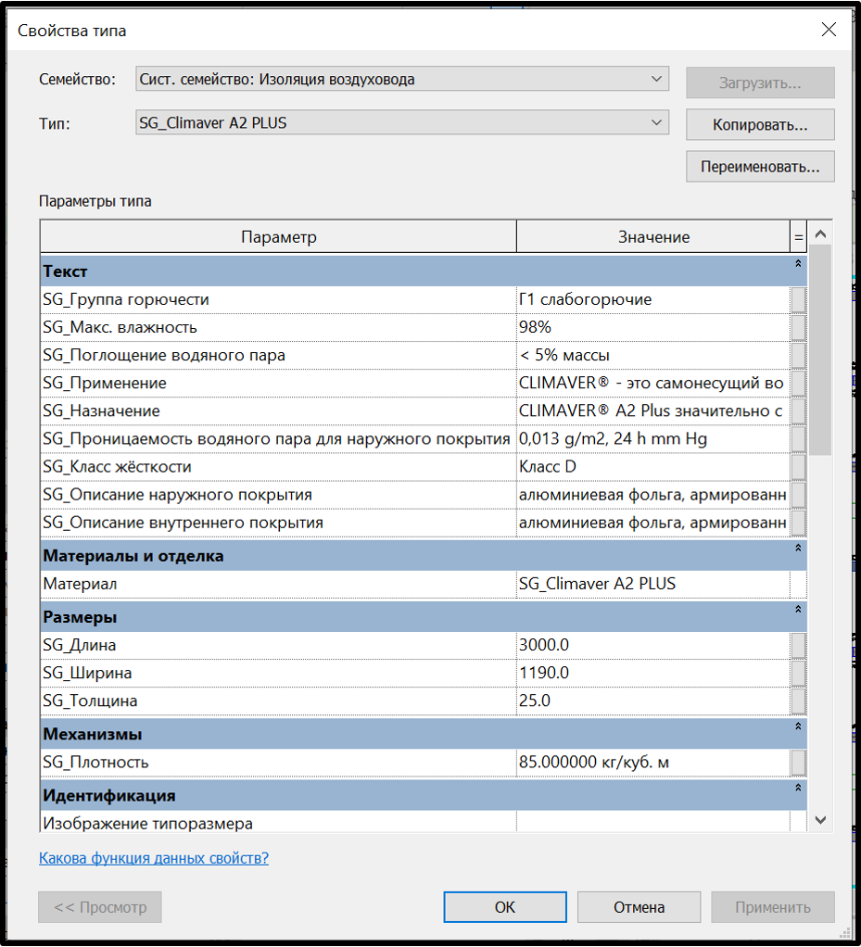Screen dimensions: 861x947
Task: Click the empty Изображение типоразмера value cell
Action: [x=653, y=821]
